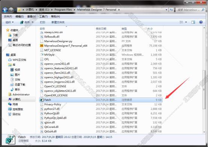Click the MVStyle file icon
This screenshot has height=147, width=208.
pos(42,55)
